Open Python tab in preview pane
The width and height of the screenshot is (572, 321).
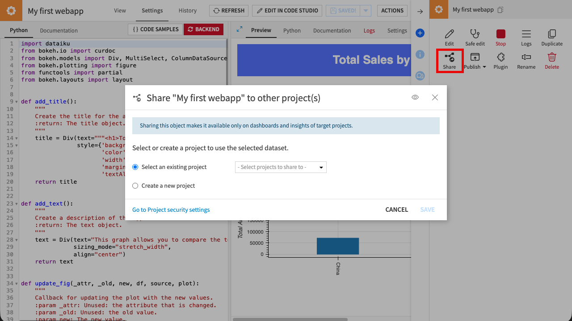(x=292, y=30)
